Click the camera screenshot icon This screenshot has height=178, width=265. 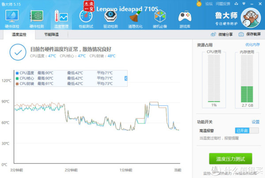click(241, 35)
